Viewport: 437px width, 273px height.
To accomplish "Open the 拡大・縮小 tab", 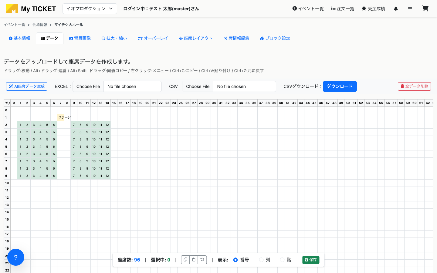I will click(x=114, y=38).
